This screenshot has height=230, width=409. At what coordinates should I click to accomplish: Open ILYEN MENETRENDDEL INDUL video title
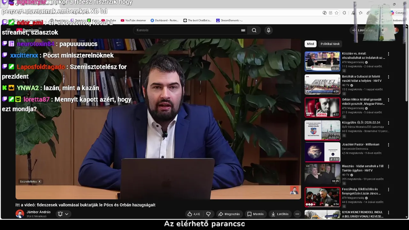tap(363, 214)
